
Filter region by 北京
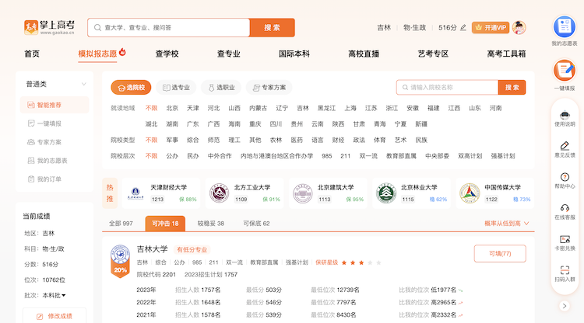(172, 108)
